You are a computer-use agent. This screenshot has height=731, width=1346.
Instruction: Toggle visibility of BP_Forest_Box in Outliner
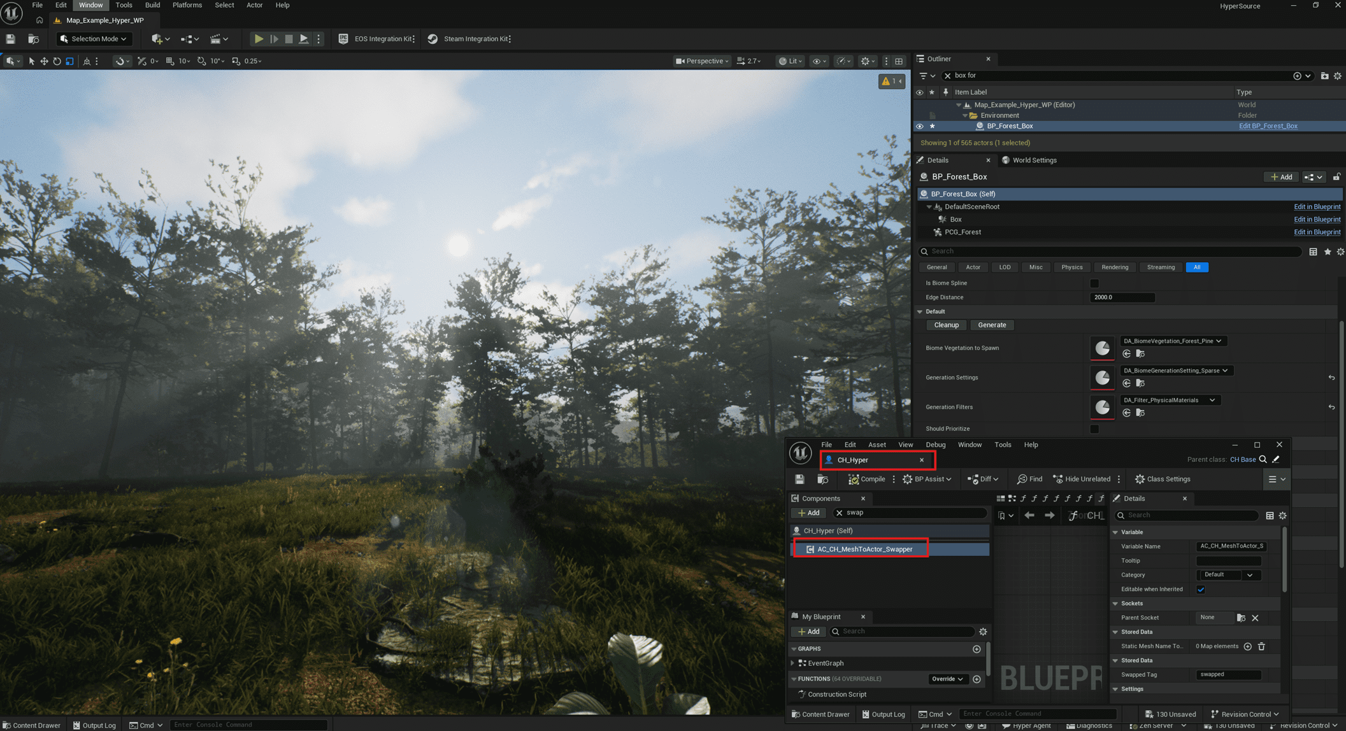click(x=919, y=126)
